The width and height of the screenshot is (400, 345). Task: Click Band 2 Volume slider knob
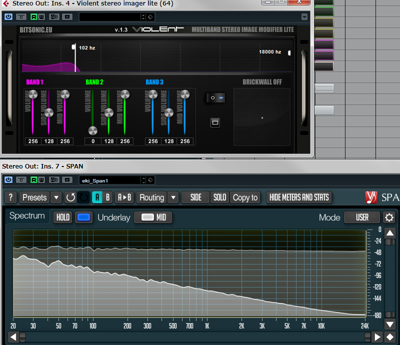pos(93,130)
